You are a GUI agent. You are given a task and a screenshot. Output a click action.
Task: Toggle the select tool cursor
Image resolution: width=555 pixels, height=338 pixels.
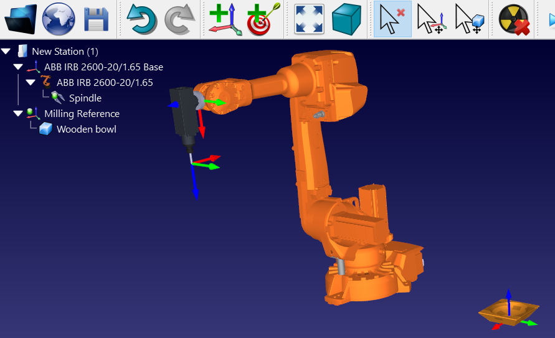[x=392, y=19]
